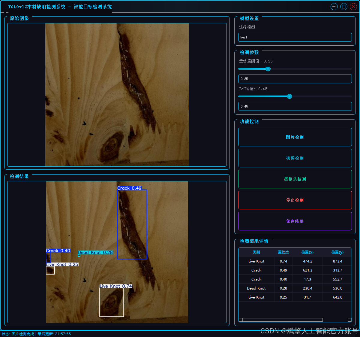Click the 873.4 position cell
This screenshot has height=337, width=360.
tap(337, 261)
